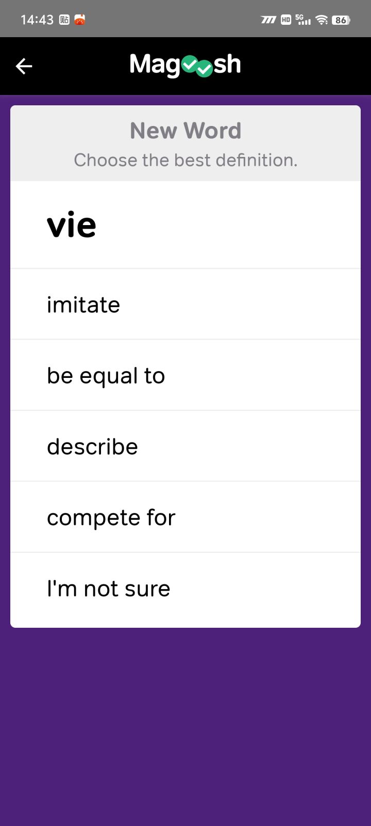Tap the battery level indicator
Image resolution: width=371 pixels, height=826 pixels.
[341, 20]
